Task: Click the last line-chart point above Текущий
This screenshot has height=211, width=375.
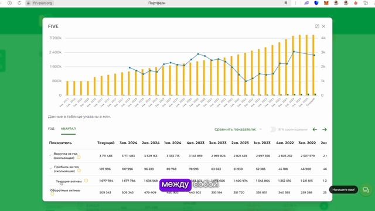Action: point(314,55)
